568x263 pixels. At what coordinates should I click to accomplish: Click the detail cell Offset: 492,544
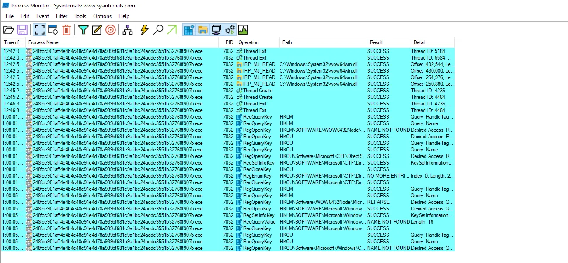pyautogui.click(x=432, y=64)
